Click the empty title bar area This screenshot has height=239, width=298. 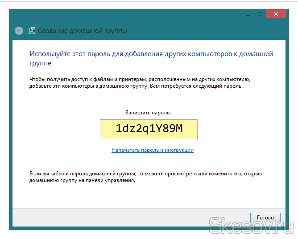coord(134,14)
